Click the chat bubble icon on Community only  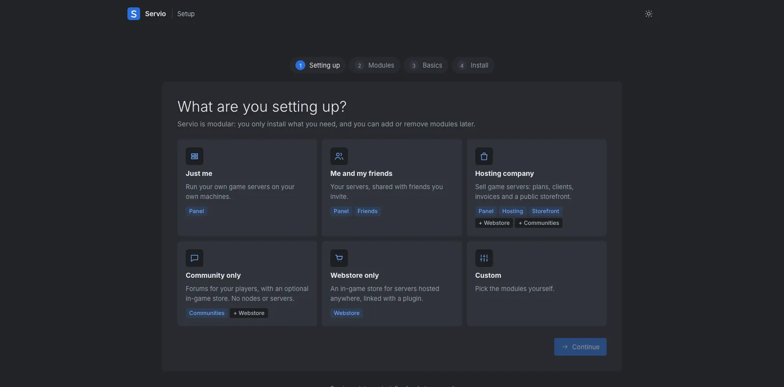click(x=195, y=258)
